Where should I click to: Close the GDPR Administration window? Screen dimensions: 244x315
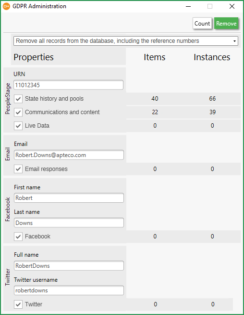[232, 6]
